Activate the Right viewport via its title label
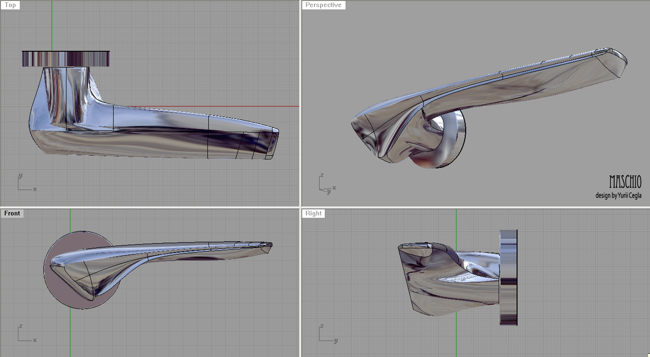 coord(313,214)
